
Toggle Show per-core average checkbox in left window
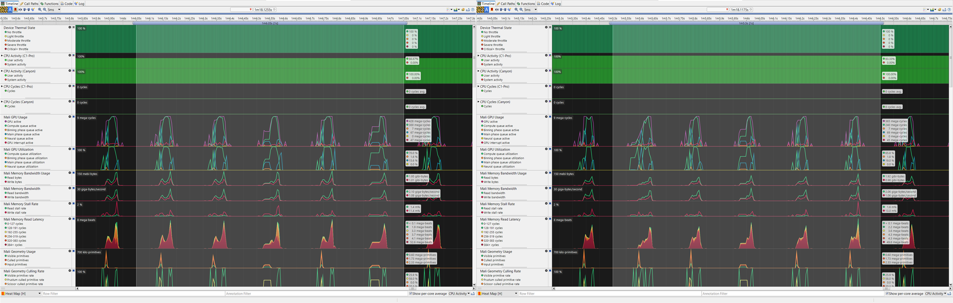(x=411, y=294)
